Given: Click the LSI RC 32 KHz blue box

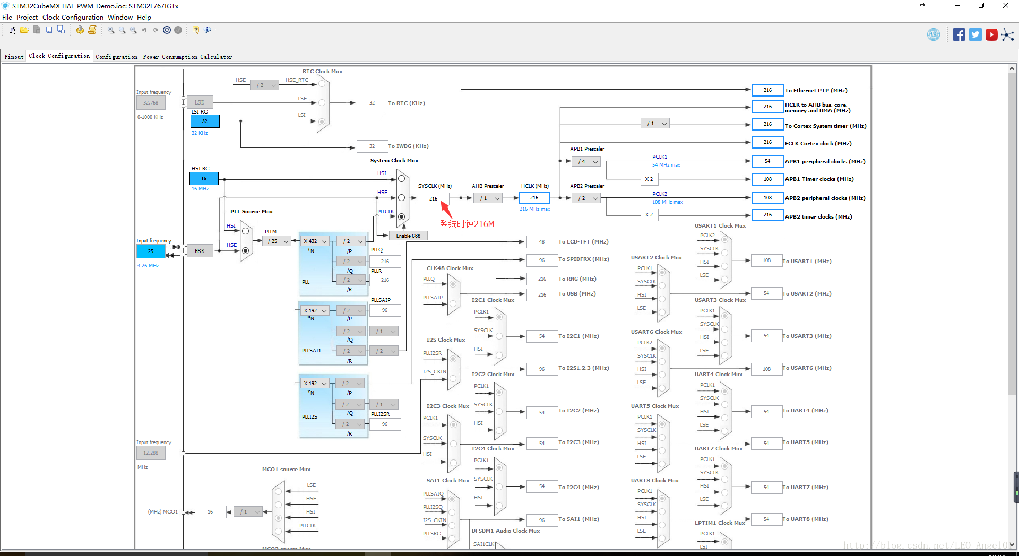Looking at the screenshot, I should pos(205,121).
